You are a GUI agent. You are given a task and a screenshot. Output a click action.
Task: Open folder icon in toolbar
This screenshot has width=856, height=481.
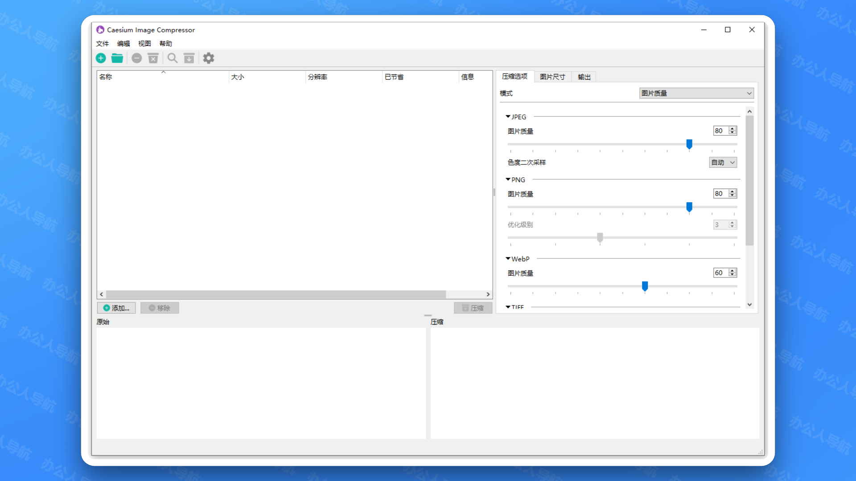(x=117, y=58)
